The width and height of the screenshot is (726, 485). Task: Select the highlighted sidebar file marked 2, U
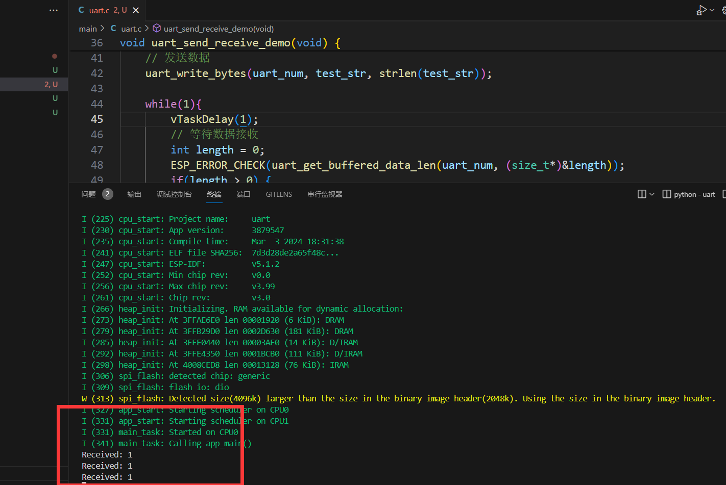[34, 84]
